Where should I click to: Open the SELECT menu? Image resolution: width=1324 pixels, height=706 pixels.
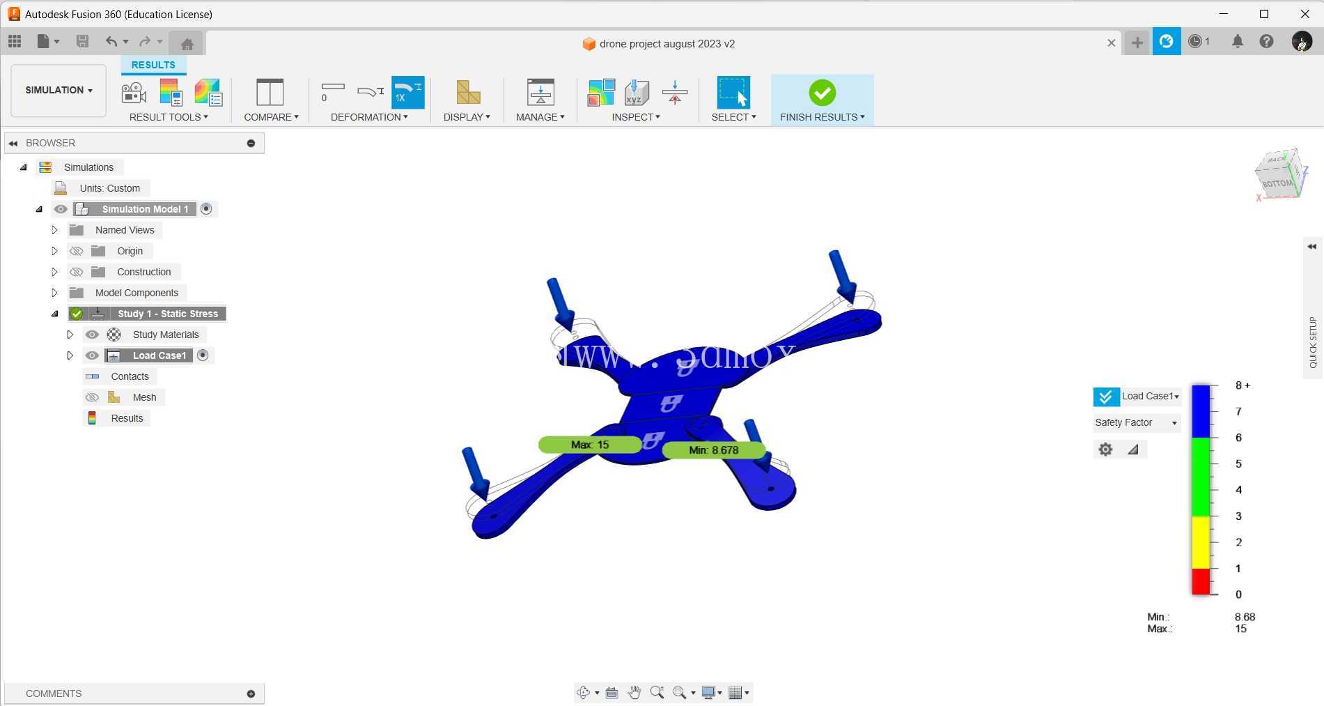pyautogui.click(x=733, y=117)
